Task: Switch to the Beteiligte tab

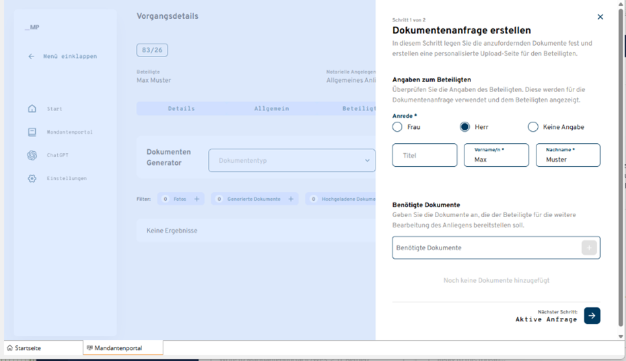Action: [359, 108]
